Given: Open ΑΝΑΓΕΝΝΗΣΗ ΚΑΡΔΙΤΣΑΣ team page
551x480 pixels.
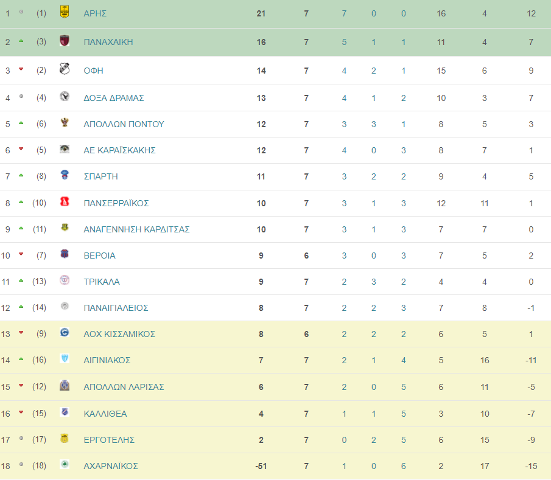Looking at the screenshot, I should (136, 229).
